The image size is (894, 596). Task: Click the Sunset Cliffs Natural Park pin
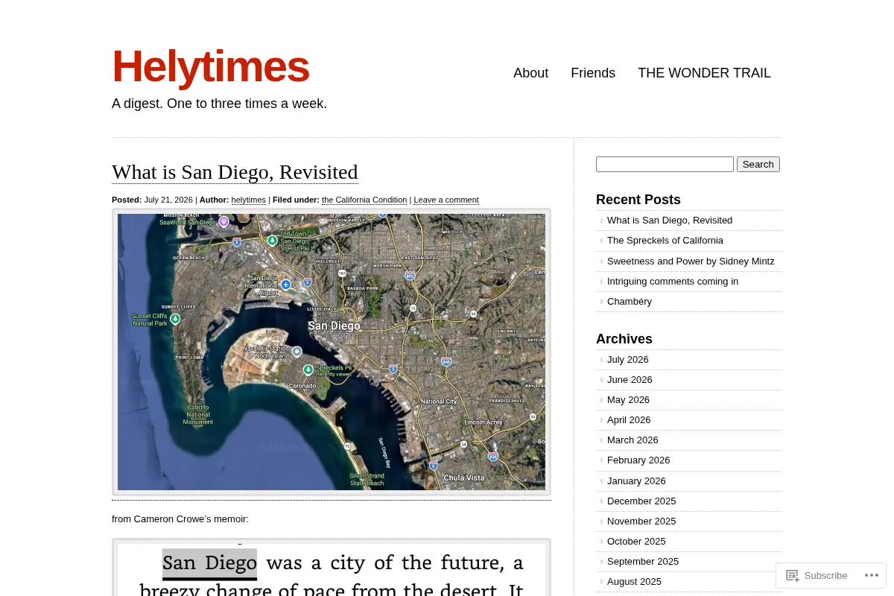(x=175, y=319)
